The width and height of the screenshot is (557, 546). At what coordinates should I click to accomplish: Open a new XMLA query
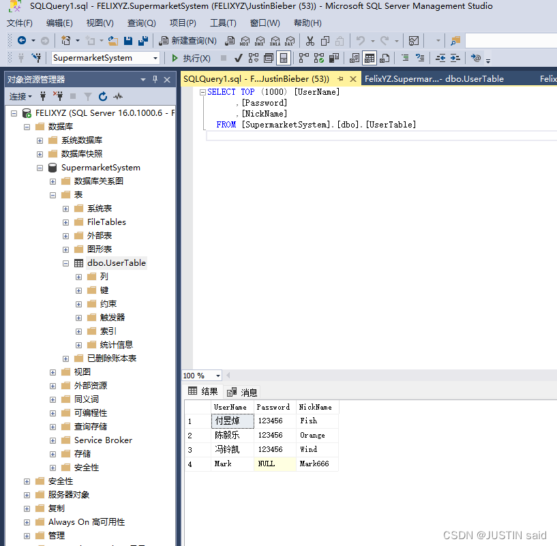(x=275, y=41)
